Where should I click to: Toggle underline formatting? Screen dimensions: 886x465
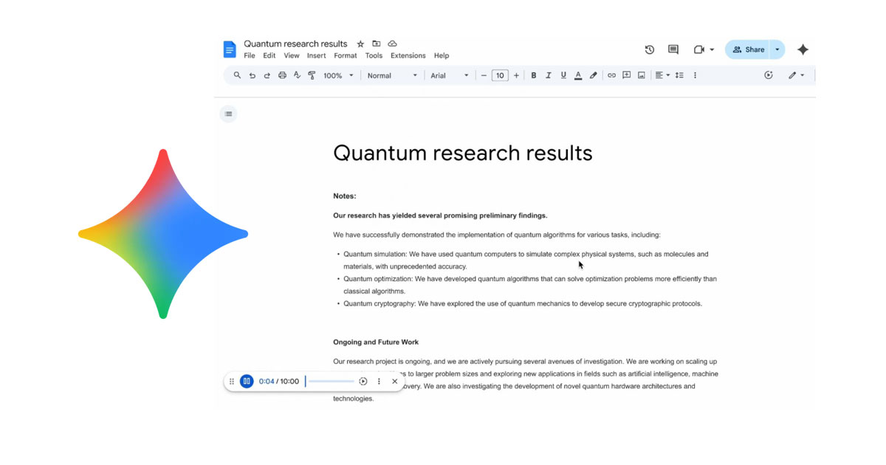(x=563, y=75)
